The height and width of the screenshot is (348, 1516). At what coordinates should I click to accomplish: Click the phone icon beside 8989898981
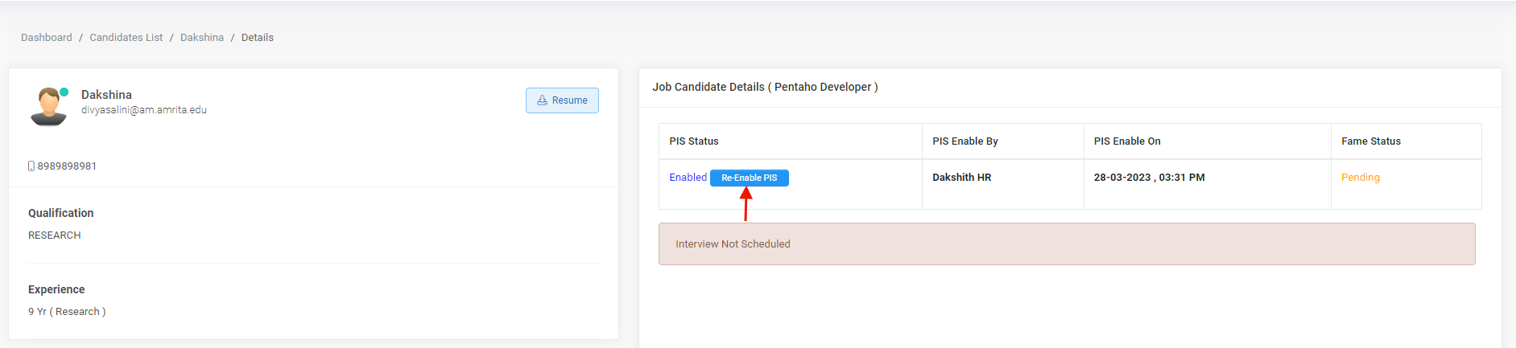pos(31,166)
